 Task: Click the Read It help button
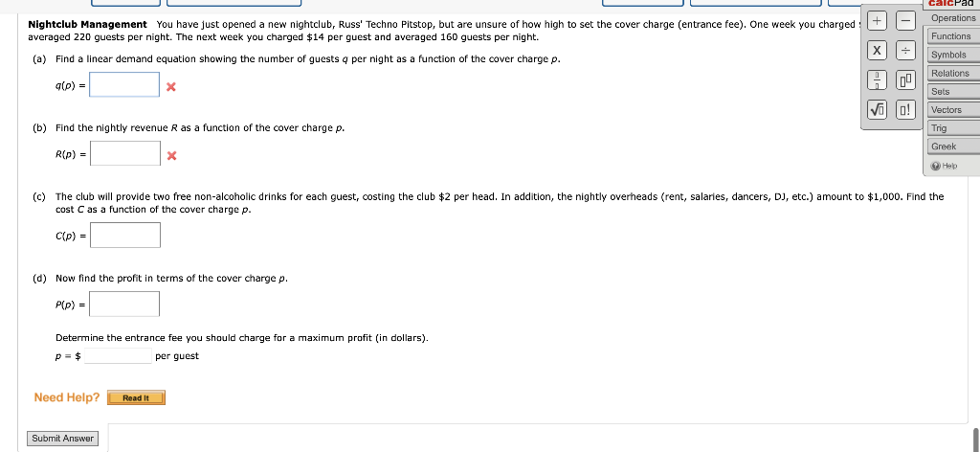point(136,397)
